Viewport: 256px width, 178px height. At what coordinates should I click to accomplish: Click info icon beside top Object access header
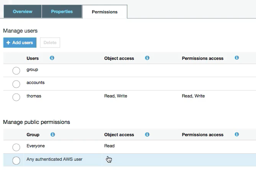coord(147,58)
